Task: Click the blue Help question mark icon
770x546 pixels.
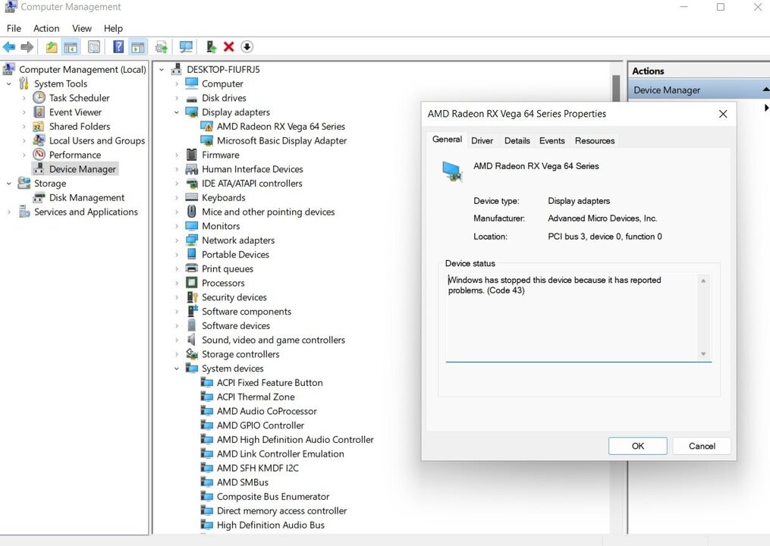Action: click(118, 47)
